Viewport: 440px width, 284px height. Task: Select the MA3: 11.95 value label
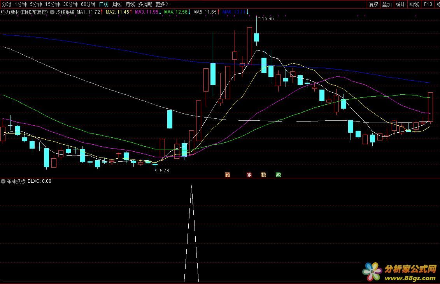click(147, 12)
